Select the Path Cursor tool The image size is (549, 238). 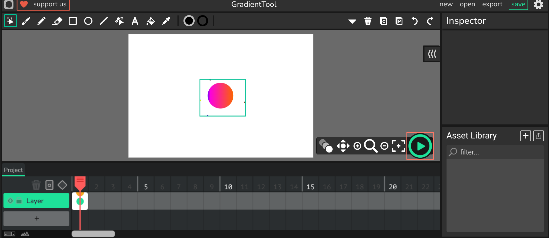coord(119,21)
